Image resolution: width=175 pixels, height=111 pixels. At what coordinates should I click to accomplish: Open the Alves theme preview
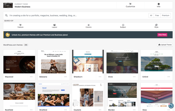point(122,62)
